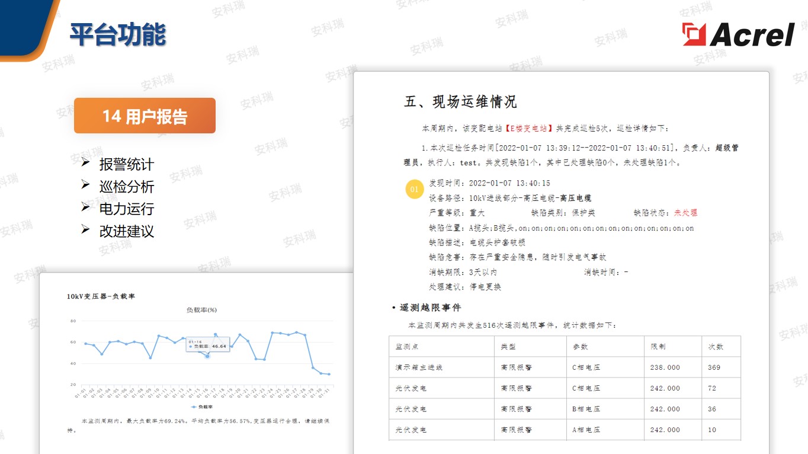Click the red E楼变电站 station link
This screenshot has height=454, width=808.
tap(529, 128)
